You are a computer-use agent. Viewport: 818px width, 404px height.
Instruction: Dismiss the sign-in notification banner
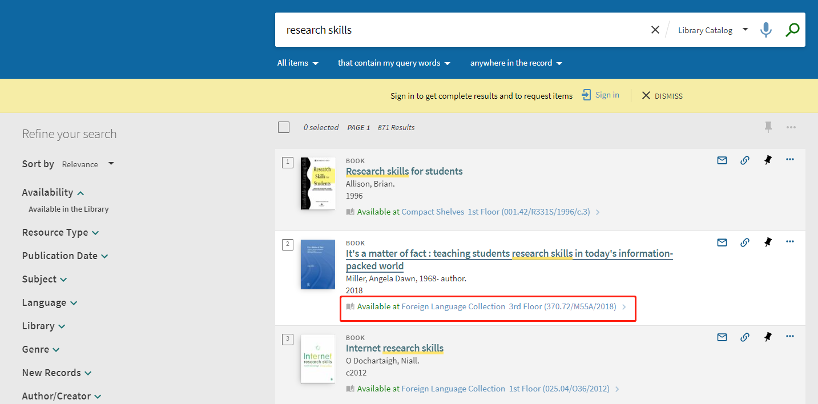pos(662,96)
